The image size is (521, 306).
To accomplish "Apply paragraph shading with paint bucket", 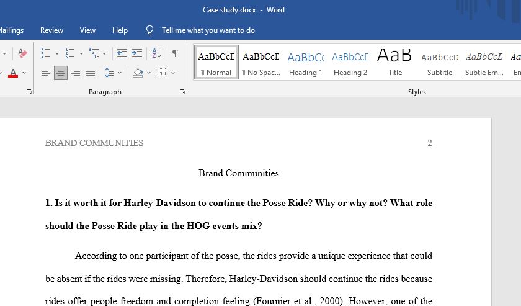I will [x=138, y=73].
